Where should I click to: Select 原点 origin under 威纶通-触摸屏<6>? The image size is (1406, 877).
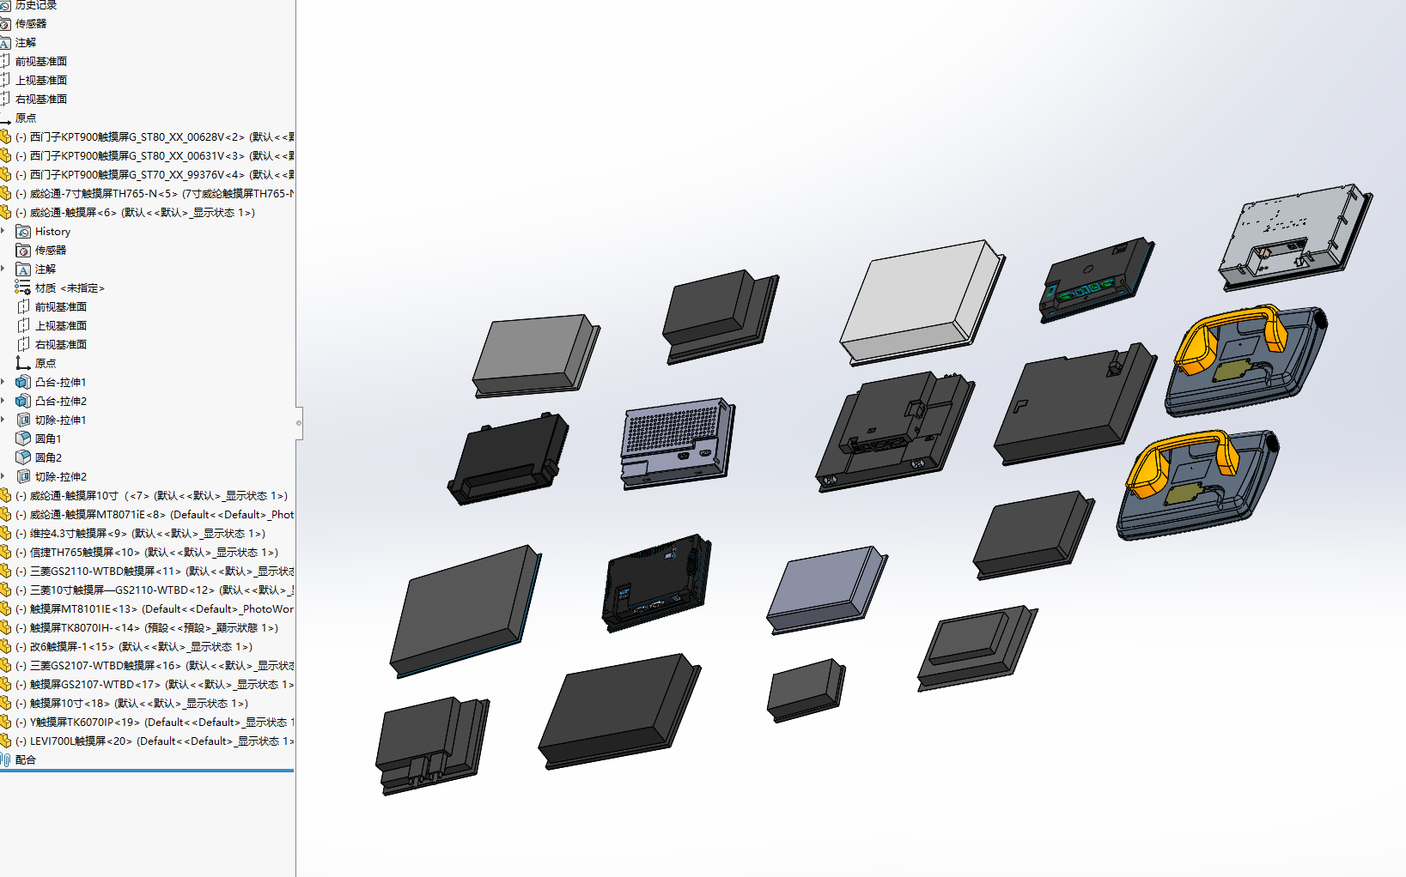(46, 364)
